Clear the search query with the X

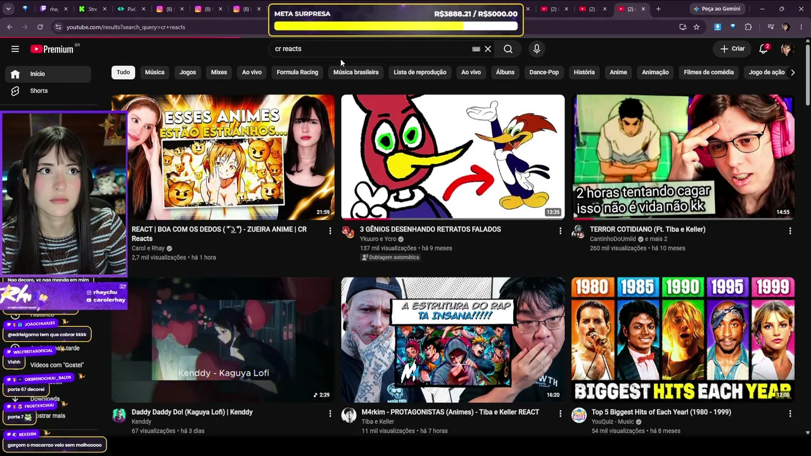coord(488,49)
